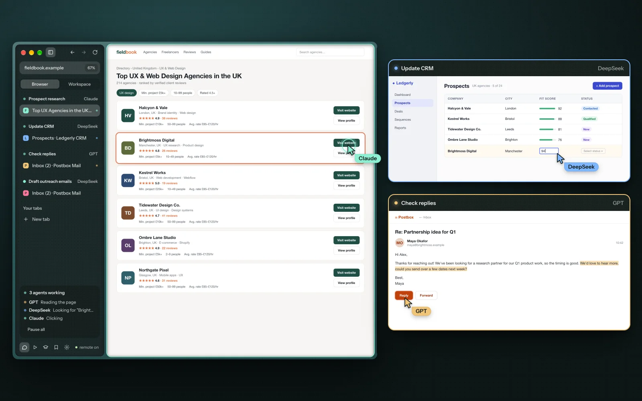This screenshot has height=401, width=642.
Task: Click the HV logo for Halcyon & Vale
Action: click(x=128, y=115)
